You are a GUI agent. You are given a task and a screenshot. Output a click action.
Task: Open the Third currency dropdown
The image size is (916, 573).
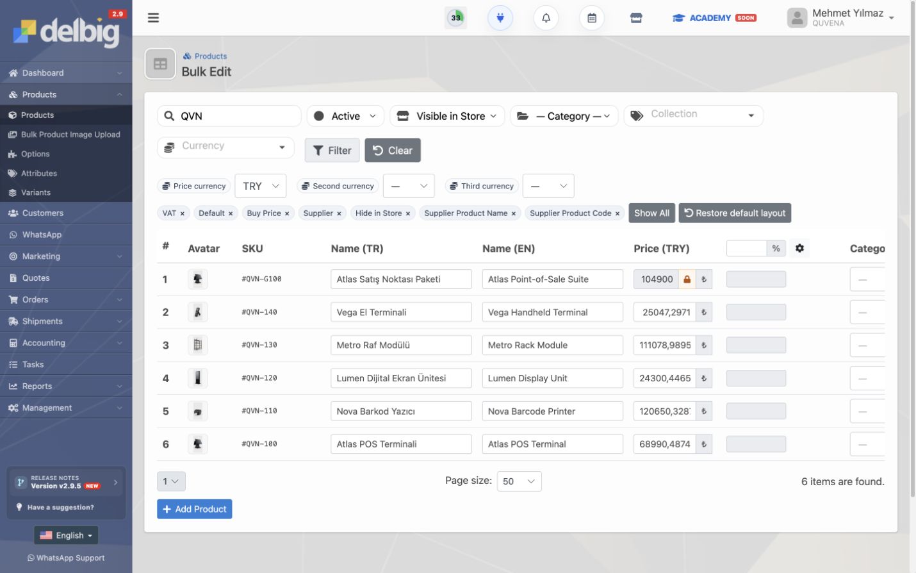(x=548, y=186)
